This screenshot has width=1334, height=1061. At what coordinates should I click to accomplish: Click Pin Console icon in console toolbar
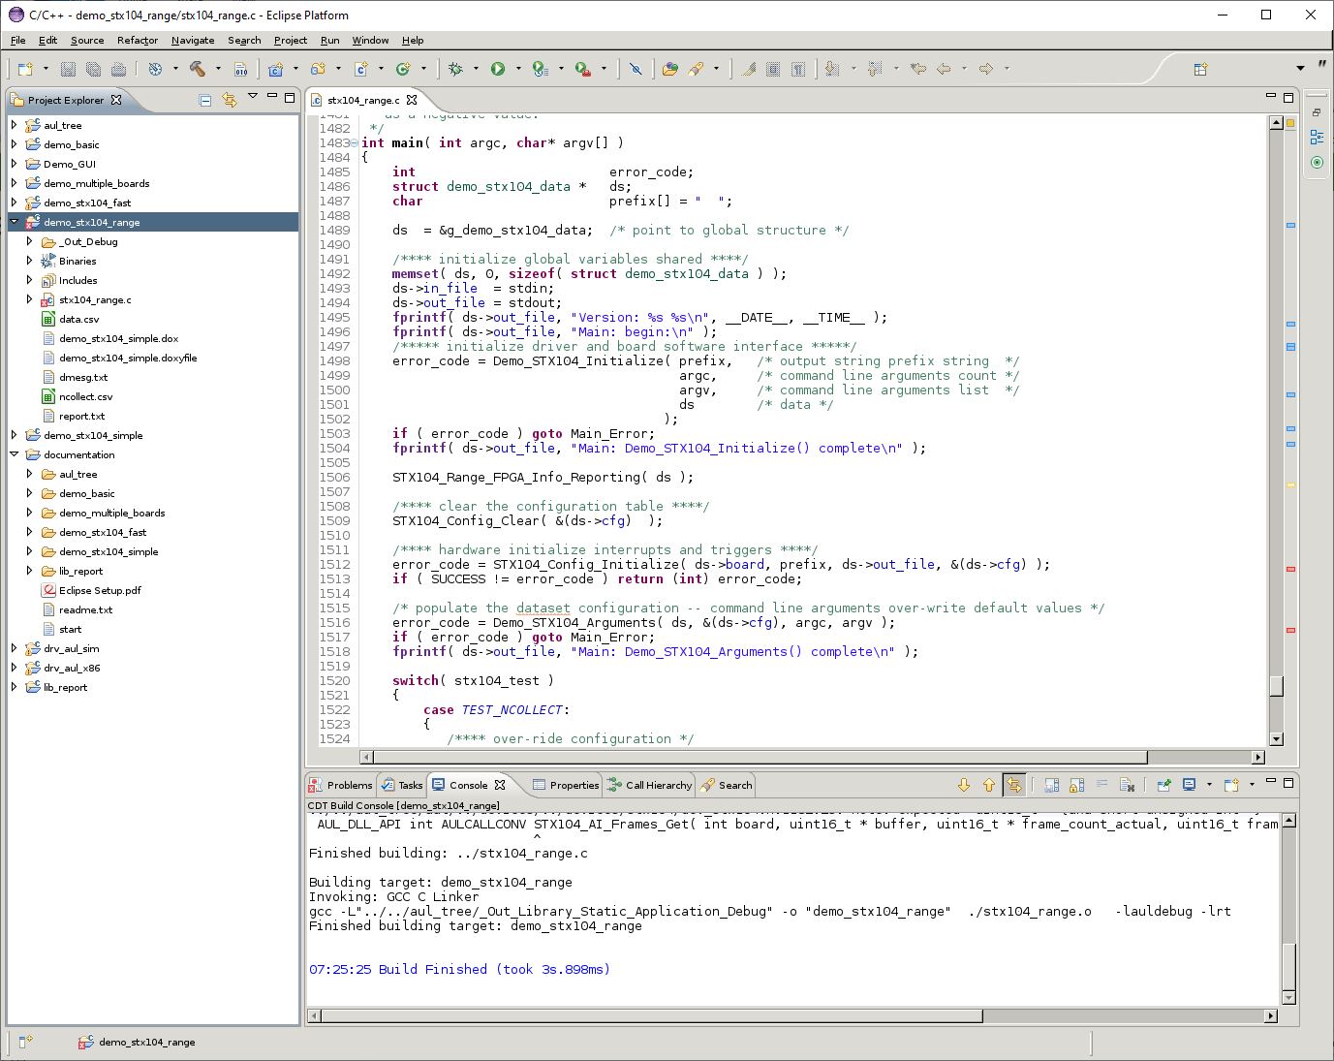tap(1163, 785)
